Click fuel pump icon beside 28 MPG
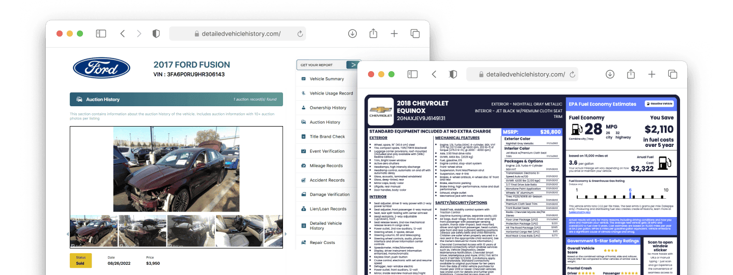 pos(576,130)
